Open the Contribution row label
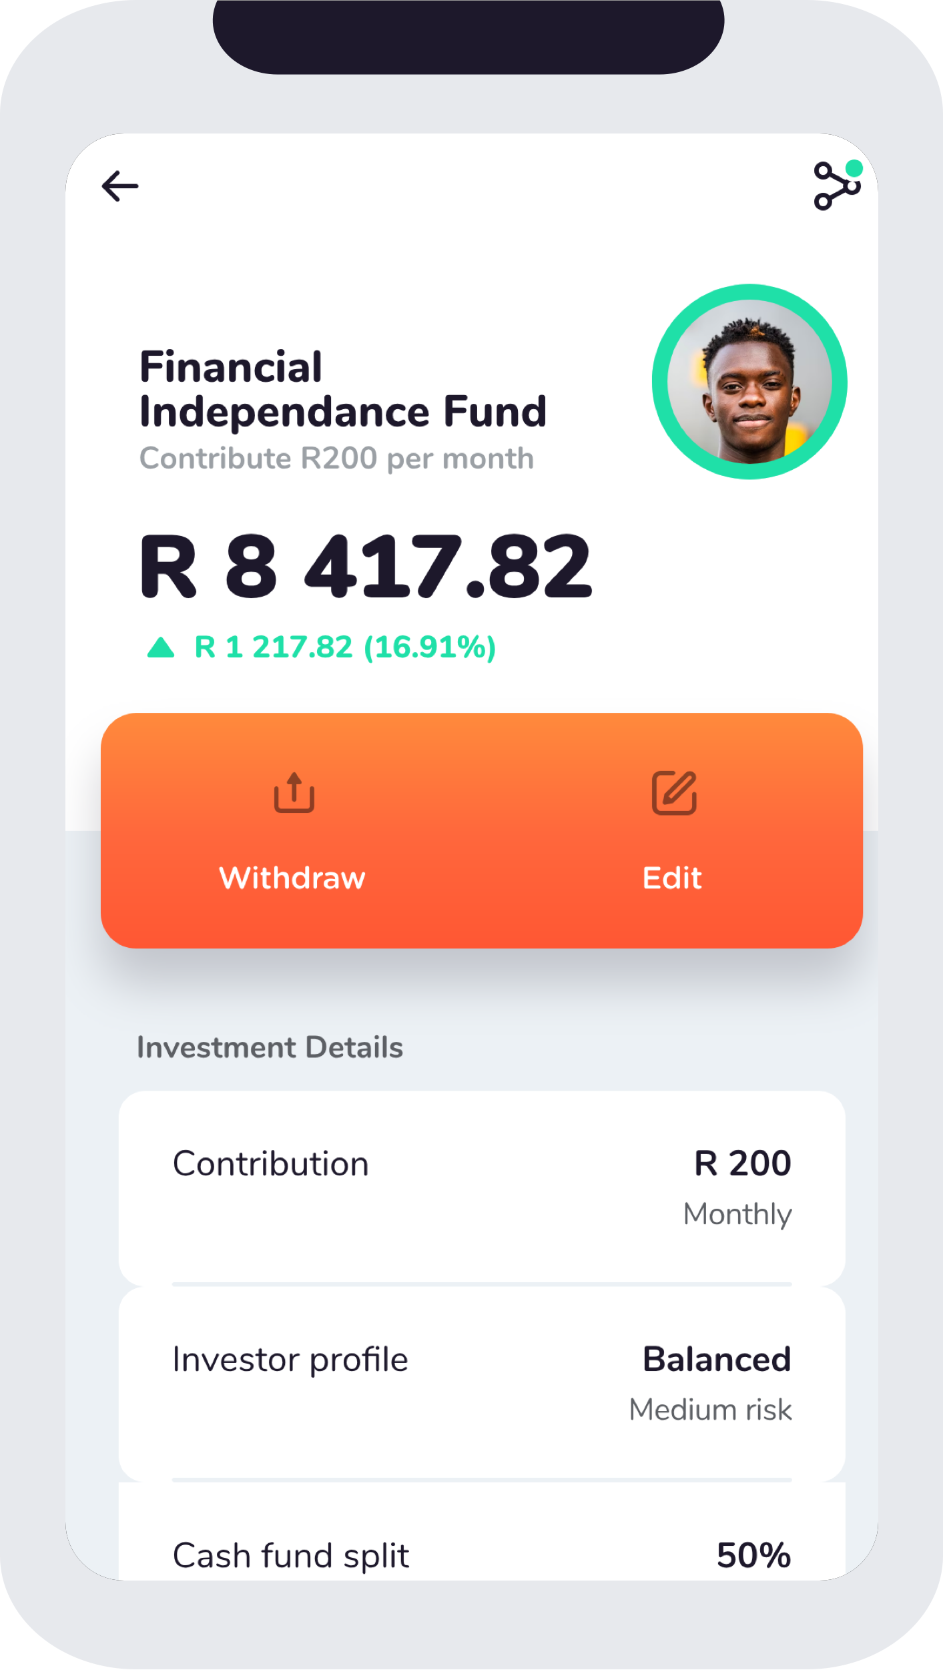 [270, 1164]
